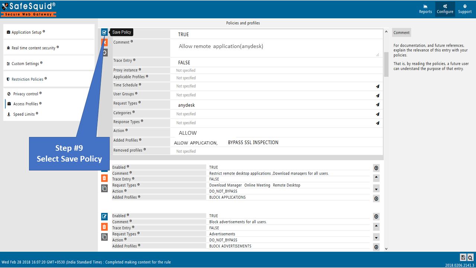The width and height of the screenshot is (476, 268).
Task: Open the Removed profiles Not specified field
Action: coord(276,151)
